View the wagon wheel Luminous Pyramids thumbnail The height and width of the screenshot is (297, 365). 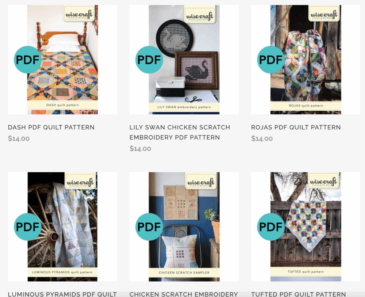click(x=63, y=226)
